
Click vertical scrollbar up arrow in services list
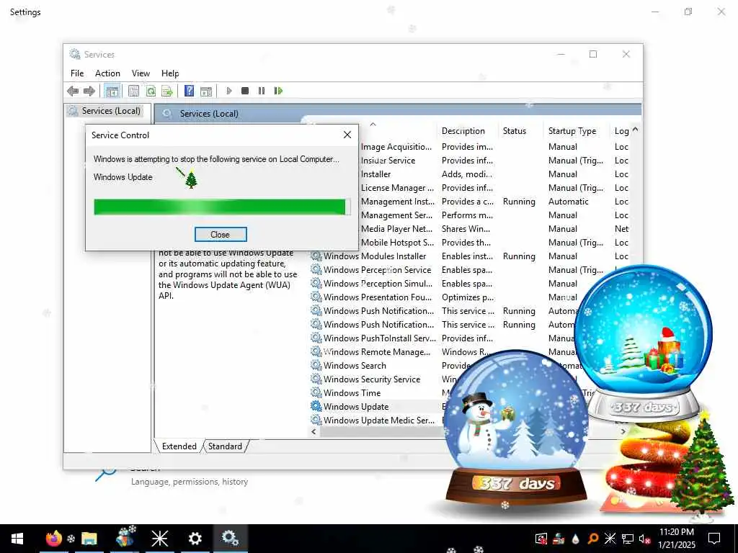click(x=636, y=129)
